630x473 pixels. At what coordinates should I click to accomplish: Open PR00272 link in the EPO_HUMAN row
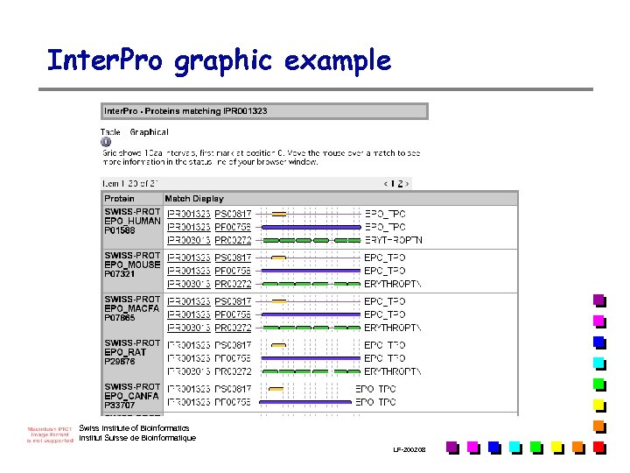(233, 241)
